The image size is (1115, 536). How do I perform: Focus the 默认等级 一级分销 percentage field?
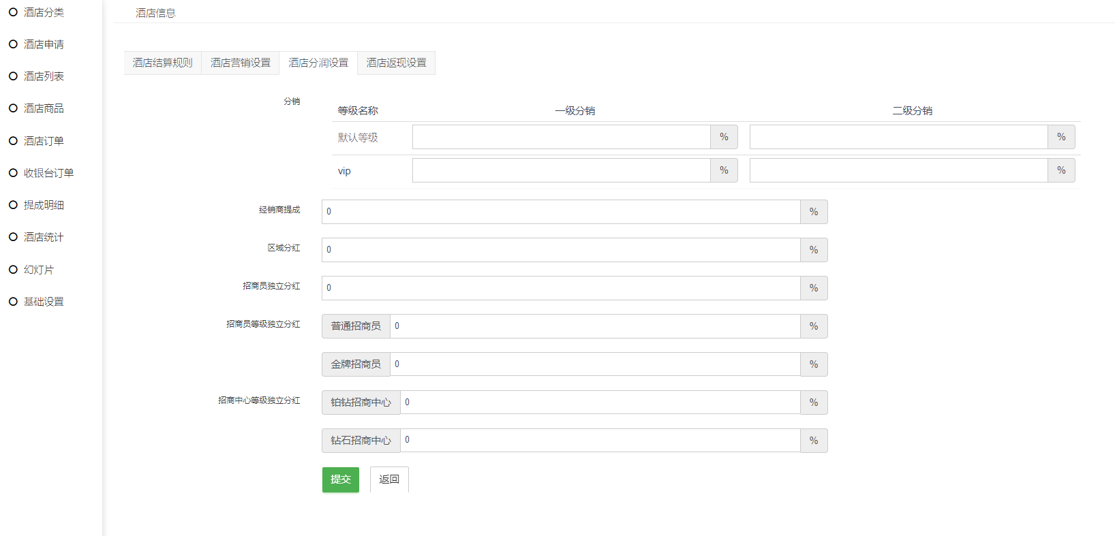(x=561, y=137)
